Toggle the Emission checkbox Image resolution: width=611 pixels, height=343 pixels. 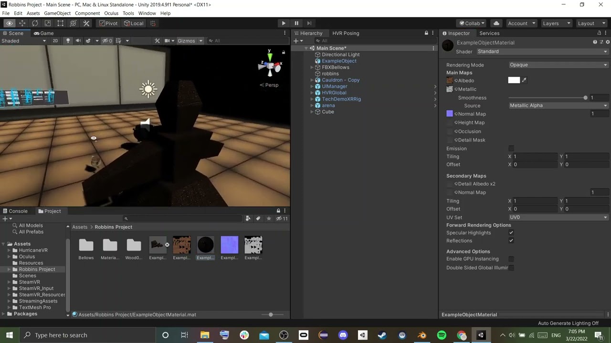511,149
